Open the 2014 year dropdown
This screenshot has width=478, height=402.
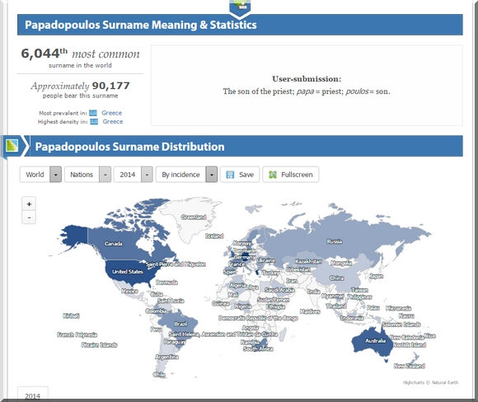coord(147,175)
